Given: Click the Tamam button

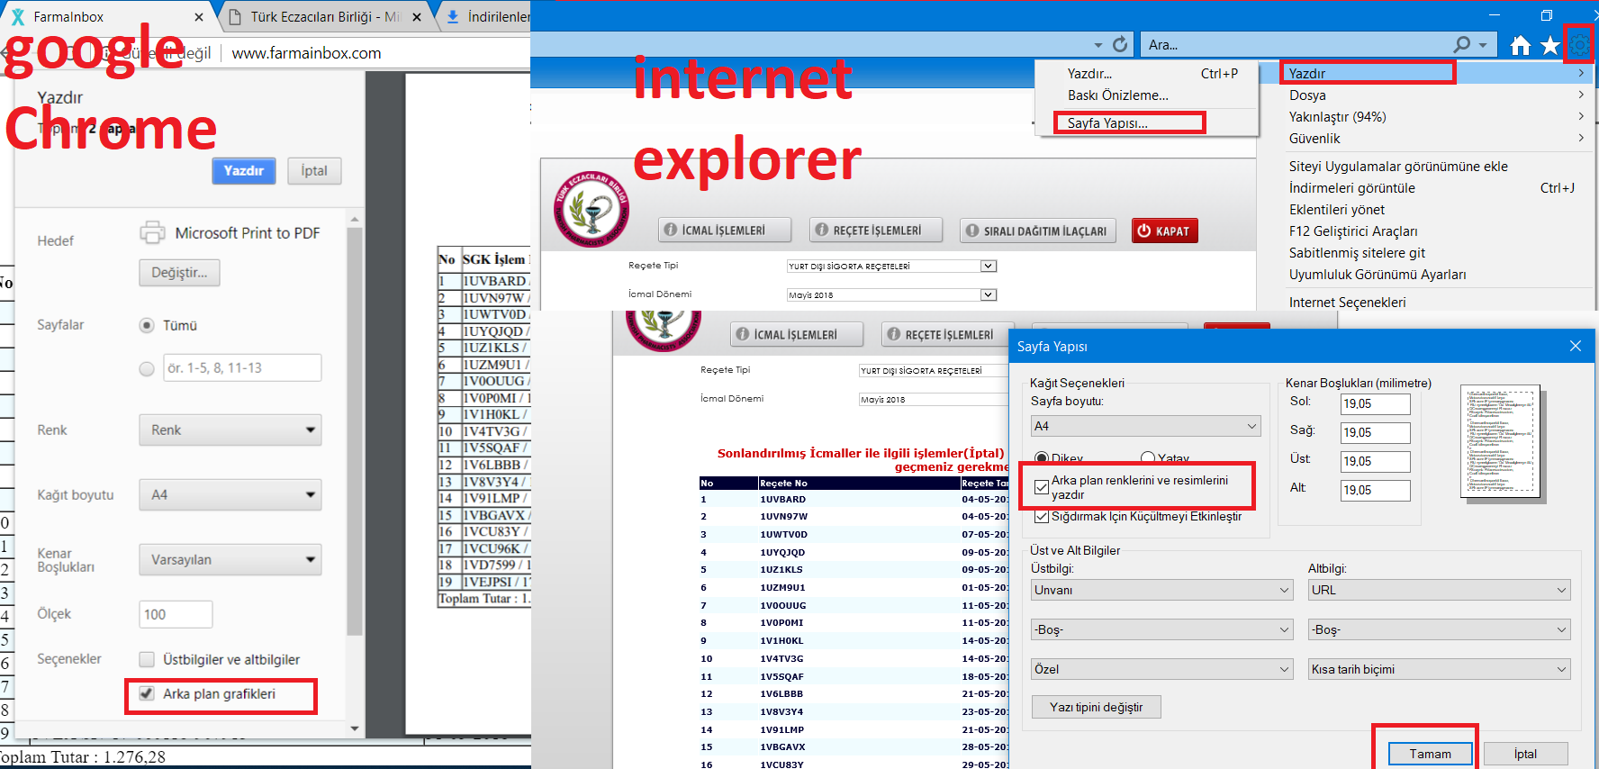Looking at the screenshot, I should [1430, 754].
